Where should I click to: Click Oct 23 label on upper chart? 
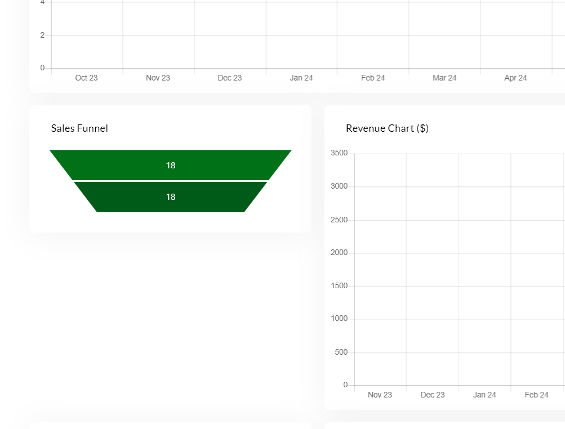pos(86,78)
